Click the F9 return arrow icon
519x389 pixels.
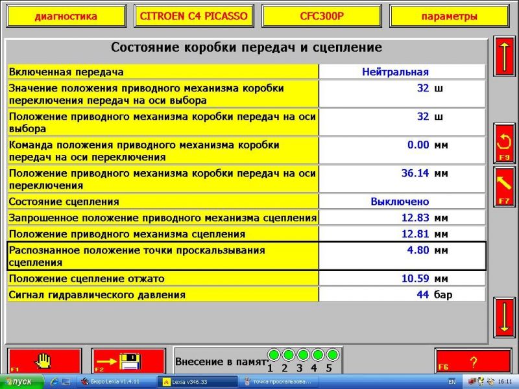[x=504, y=143]
